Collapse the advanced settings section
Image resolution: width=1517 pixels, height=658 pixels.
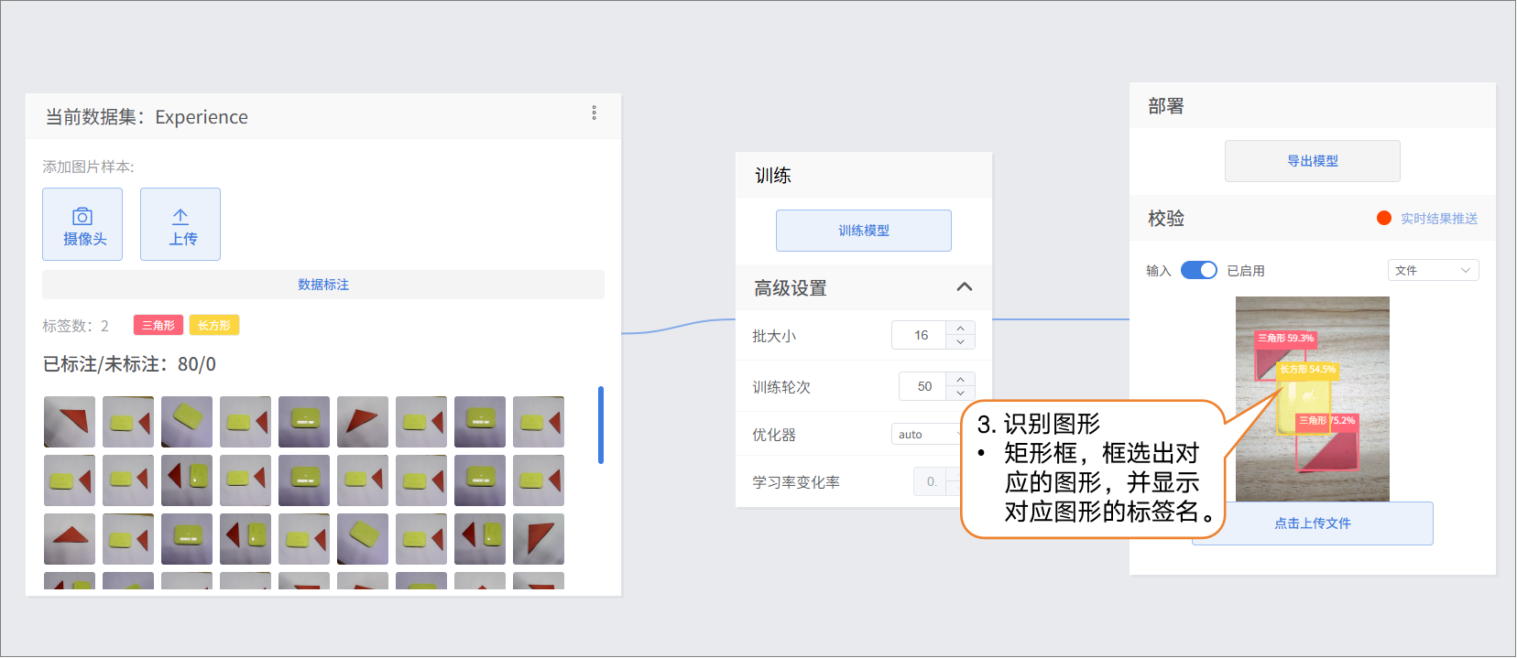pyautogui.click(x=964, y=287)
